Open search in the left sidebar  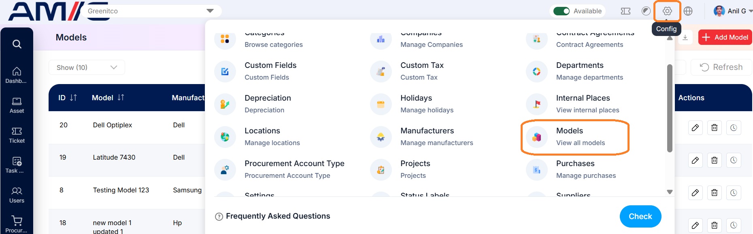tap(17, 44)
